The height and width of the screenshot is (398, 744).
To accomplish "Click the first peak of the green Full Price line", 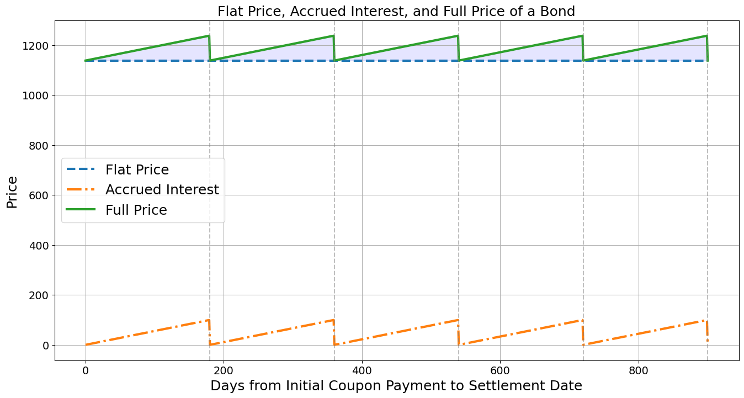I will click(x=209, y=36).
